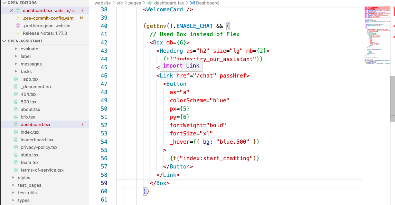Click dashboard.tsx breadcrumb segment
Image resolution: width=395 pixels, height=205 pixels.
pyautogui.click(x=169, y=3)
